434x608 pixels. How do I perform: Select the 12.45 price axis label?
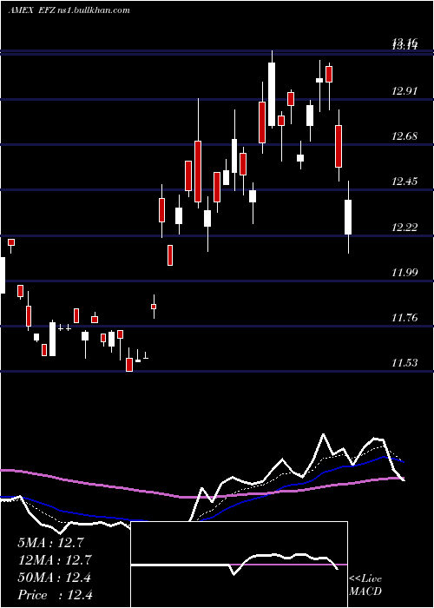click(x=404, y=181)
